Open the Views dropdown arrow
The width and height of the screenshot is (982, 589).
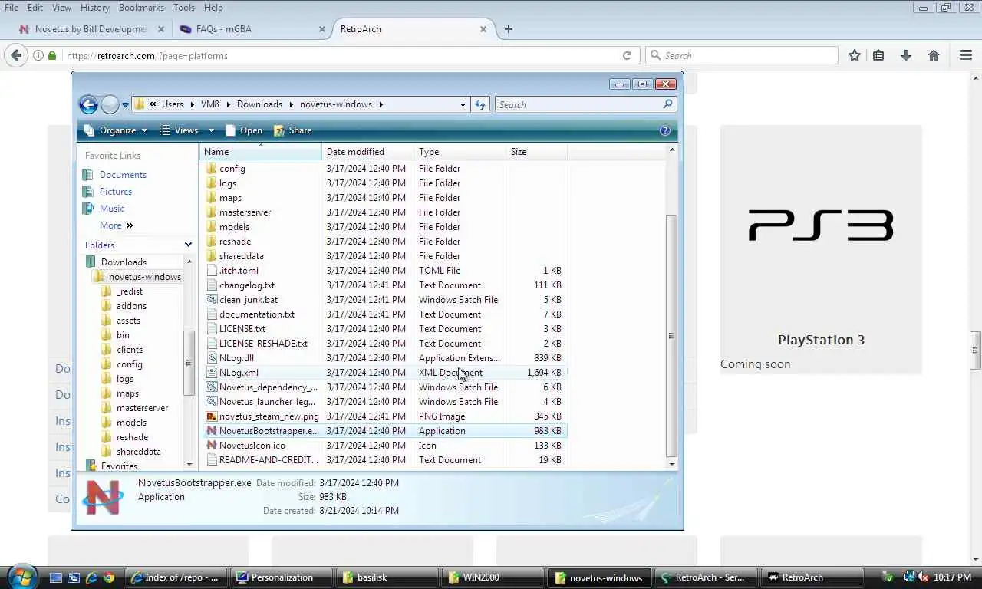[211, 130]
